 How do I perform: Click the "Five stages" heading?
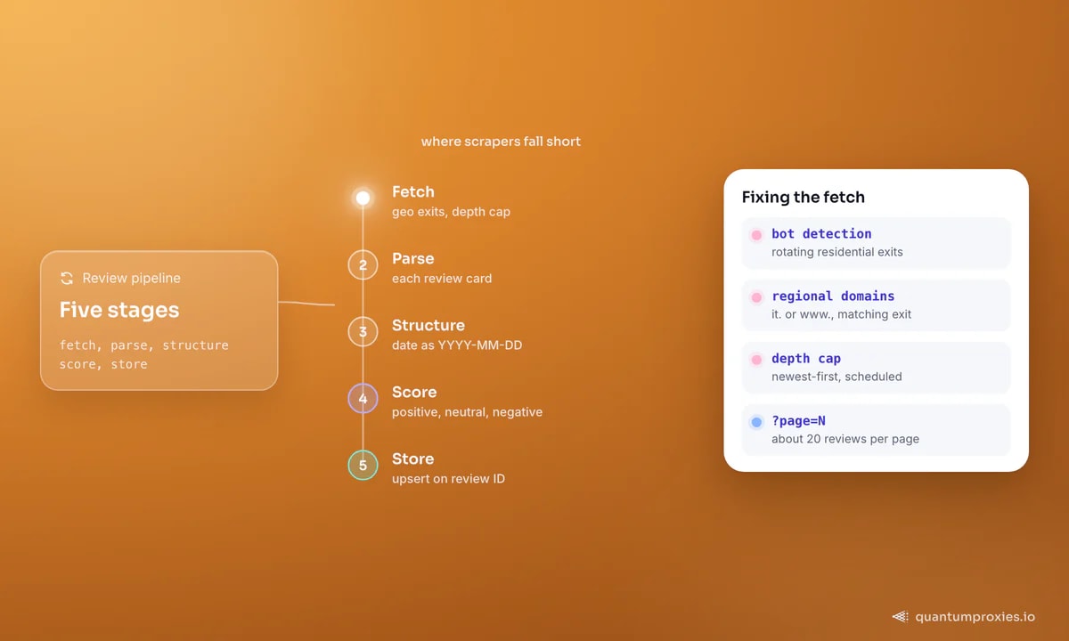point(119,310)
